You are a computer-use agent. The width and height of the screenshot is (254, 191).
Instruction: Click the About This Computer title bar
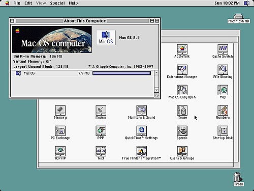click(x=85, y=21)
